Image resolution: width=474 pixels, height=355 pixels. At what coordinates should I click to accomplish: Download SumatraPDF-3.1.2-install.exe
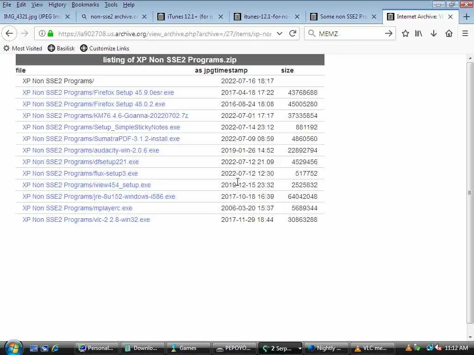click(x=101, y=139)
